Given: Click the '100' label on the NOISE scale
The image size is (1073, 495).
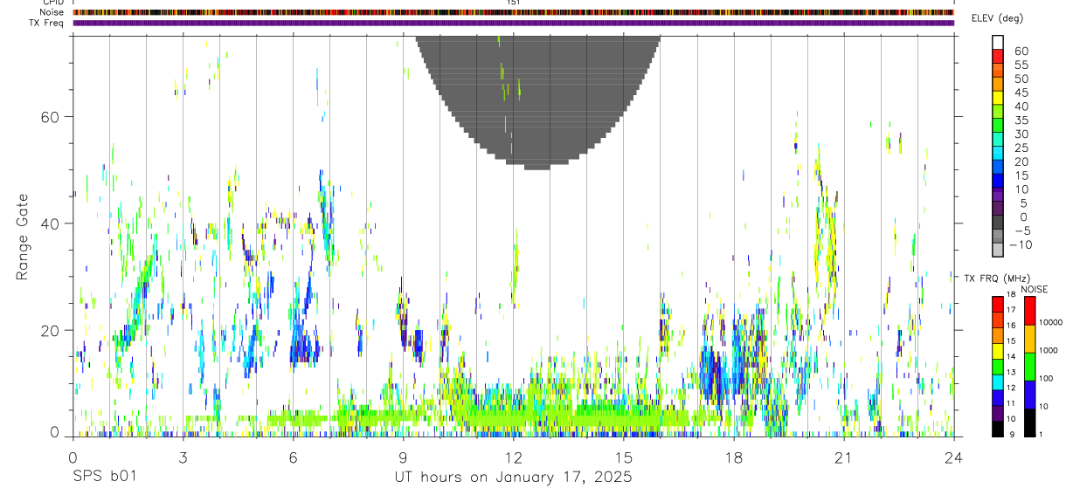Looking at the screenshot, I should (x=1046, y=378).
